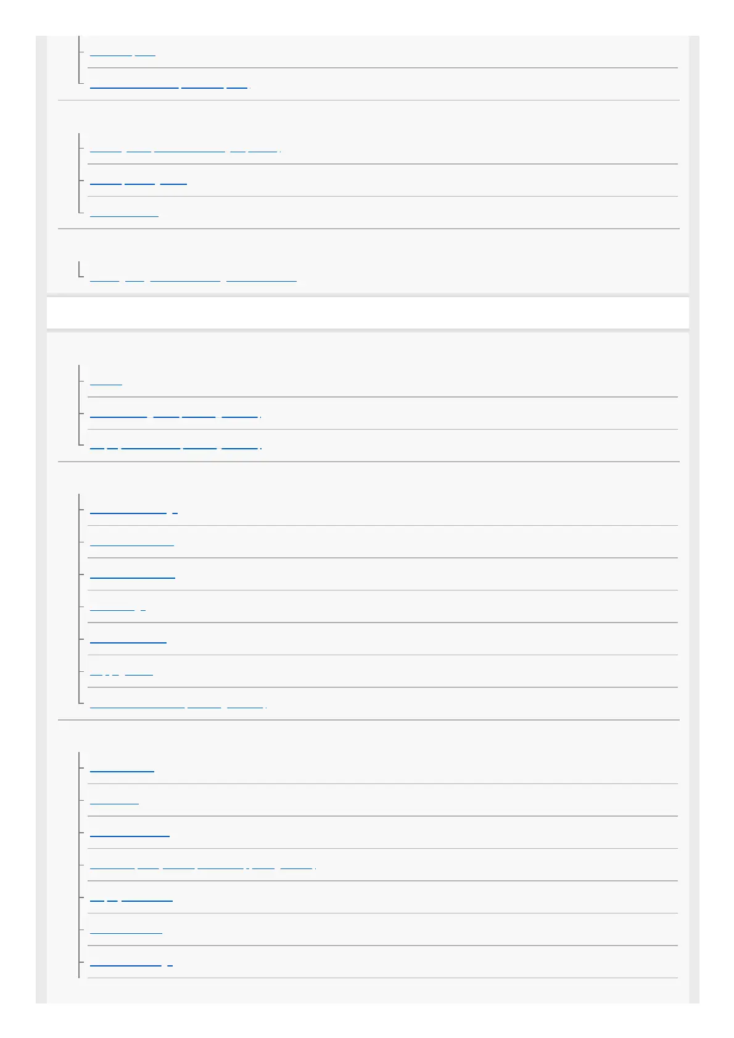Screen dimensions: 734x1038
Task: Open first link of second-to-last group
Action: [x=134, y=511]
